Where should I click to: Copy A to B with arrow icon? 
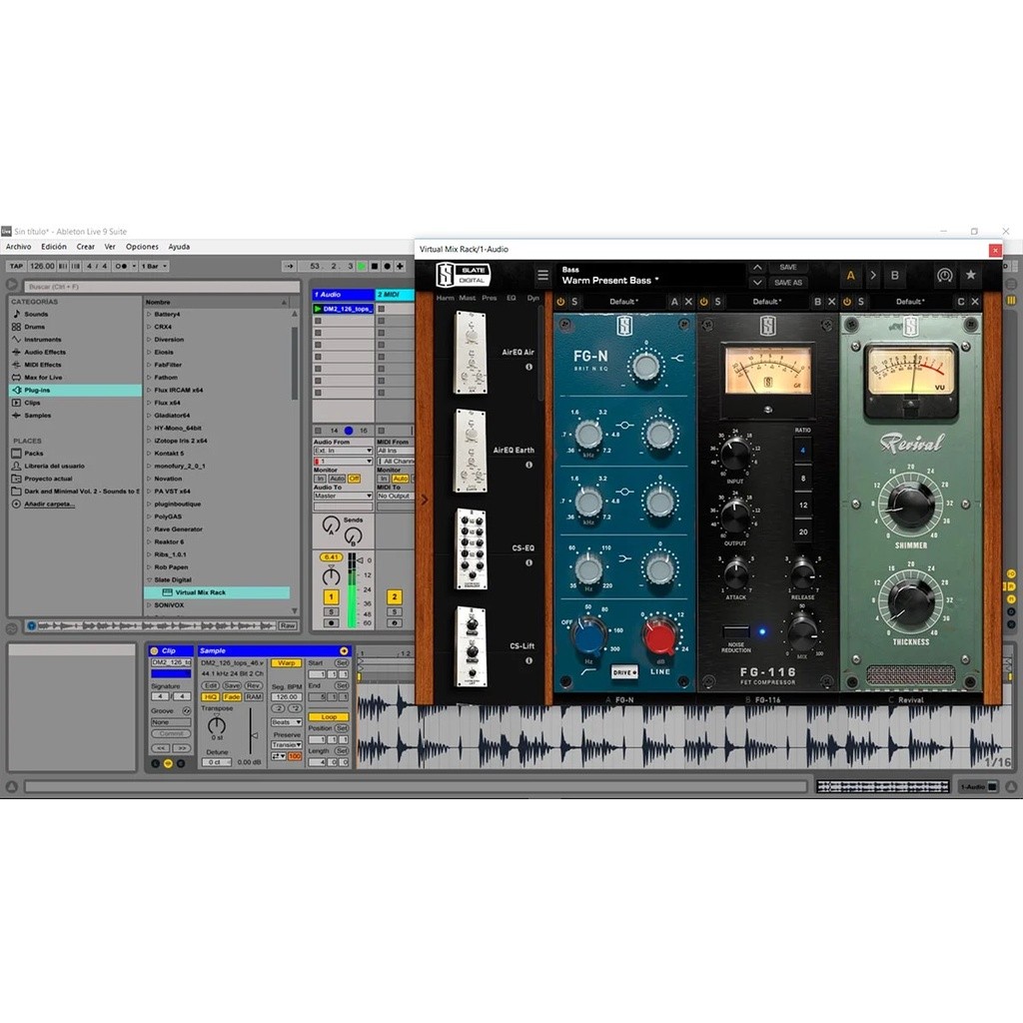pyautogui.click(x=873, y=276)
